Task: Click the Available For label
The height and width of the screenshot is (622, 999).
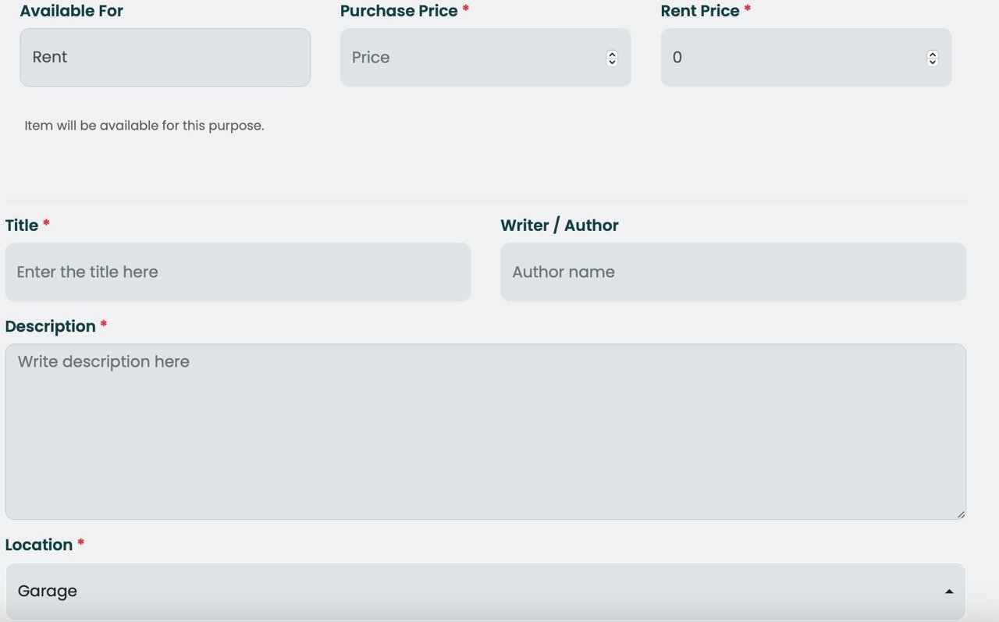Action: pyautogui.click(x=72, y=11)
